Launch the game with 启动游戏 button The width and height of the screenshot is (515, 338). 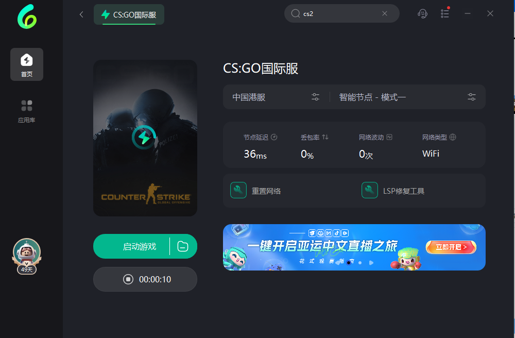132,246
